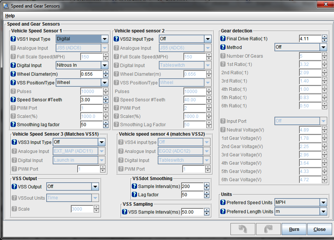Open the Help menu

(10, 16)
